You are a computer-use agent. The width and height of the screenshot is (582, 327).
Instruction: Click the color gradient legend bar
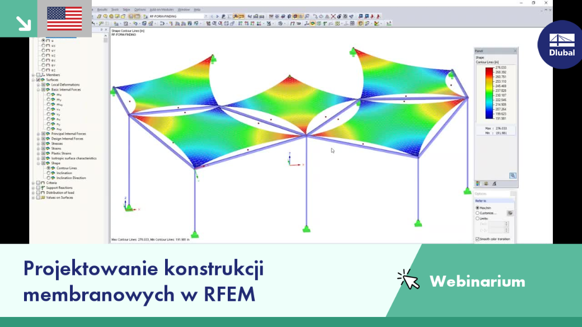(x=489, y=93)
